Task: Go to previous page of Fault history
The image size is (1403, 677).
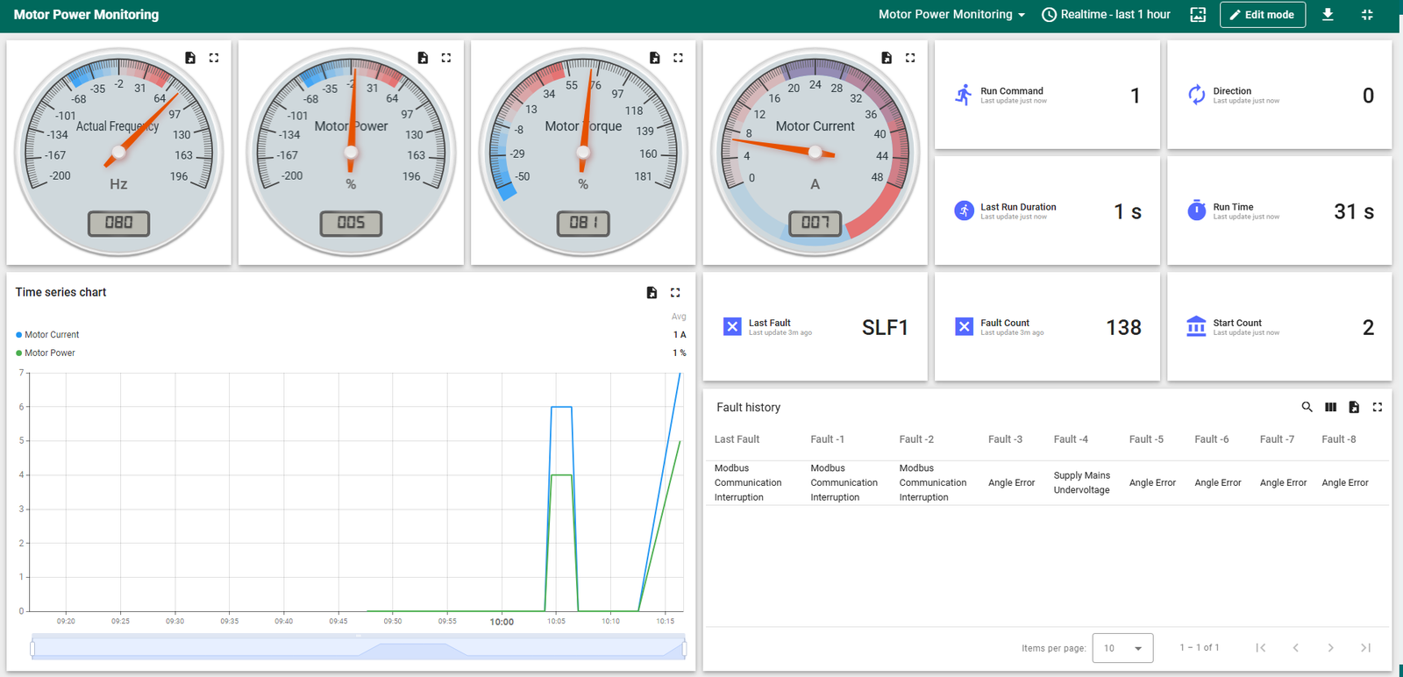Action: pos(1295,648)
